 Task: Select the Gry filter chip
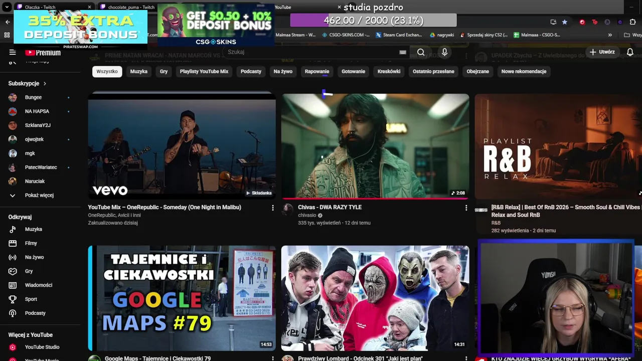pyautogui.click(x=164, y=71)
